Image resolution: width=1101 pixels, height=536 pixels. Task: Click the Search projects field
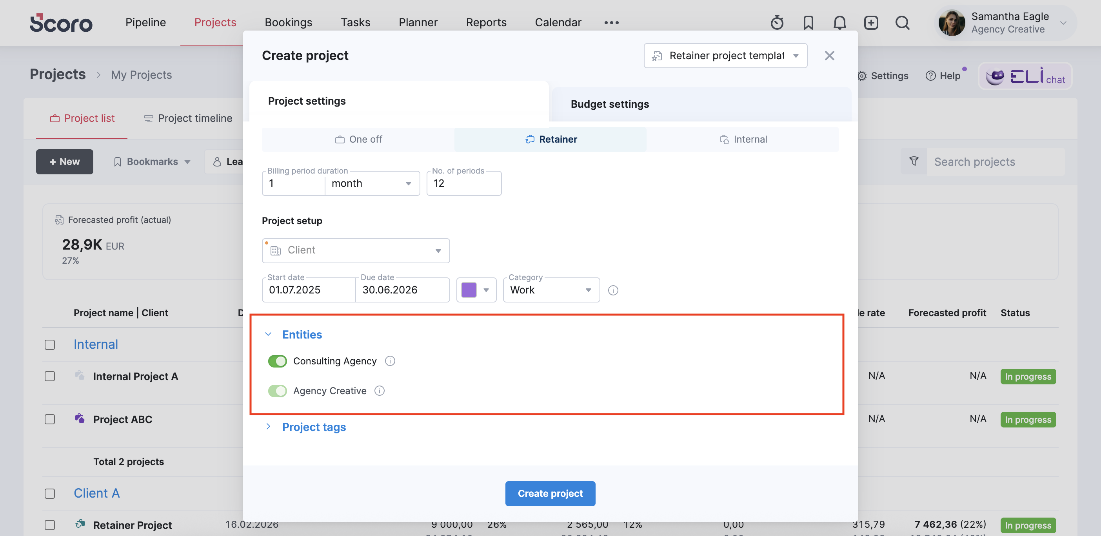pyautogui.click(x=995, y=161)
